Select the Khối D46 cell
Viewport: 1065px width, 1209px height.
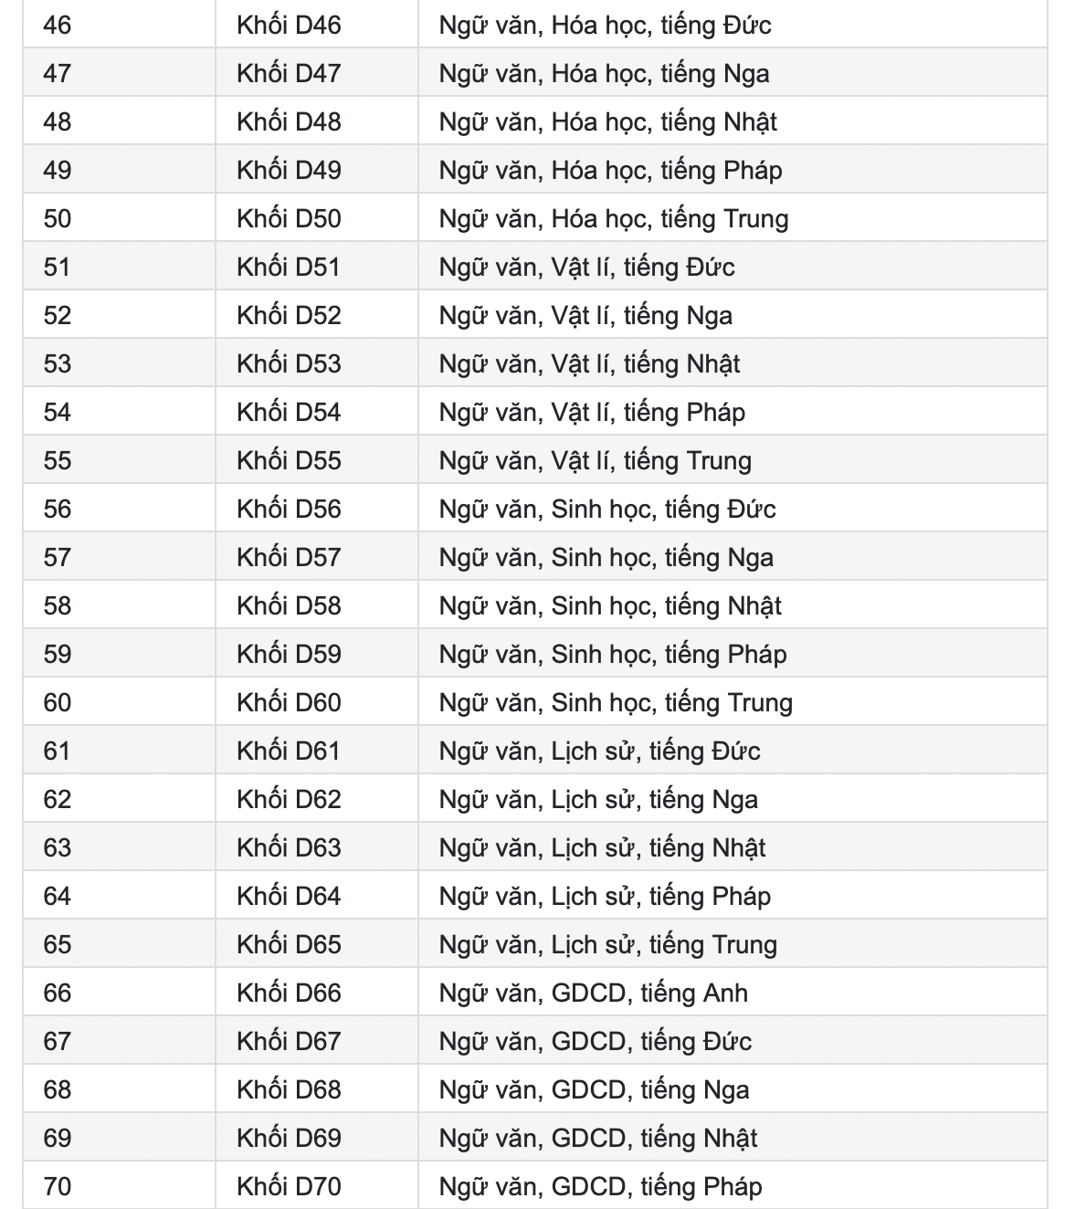pos(317,25)
